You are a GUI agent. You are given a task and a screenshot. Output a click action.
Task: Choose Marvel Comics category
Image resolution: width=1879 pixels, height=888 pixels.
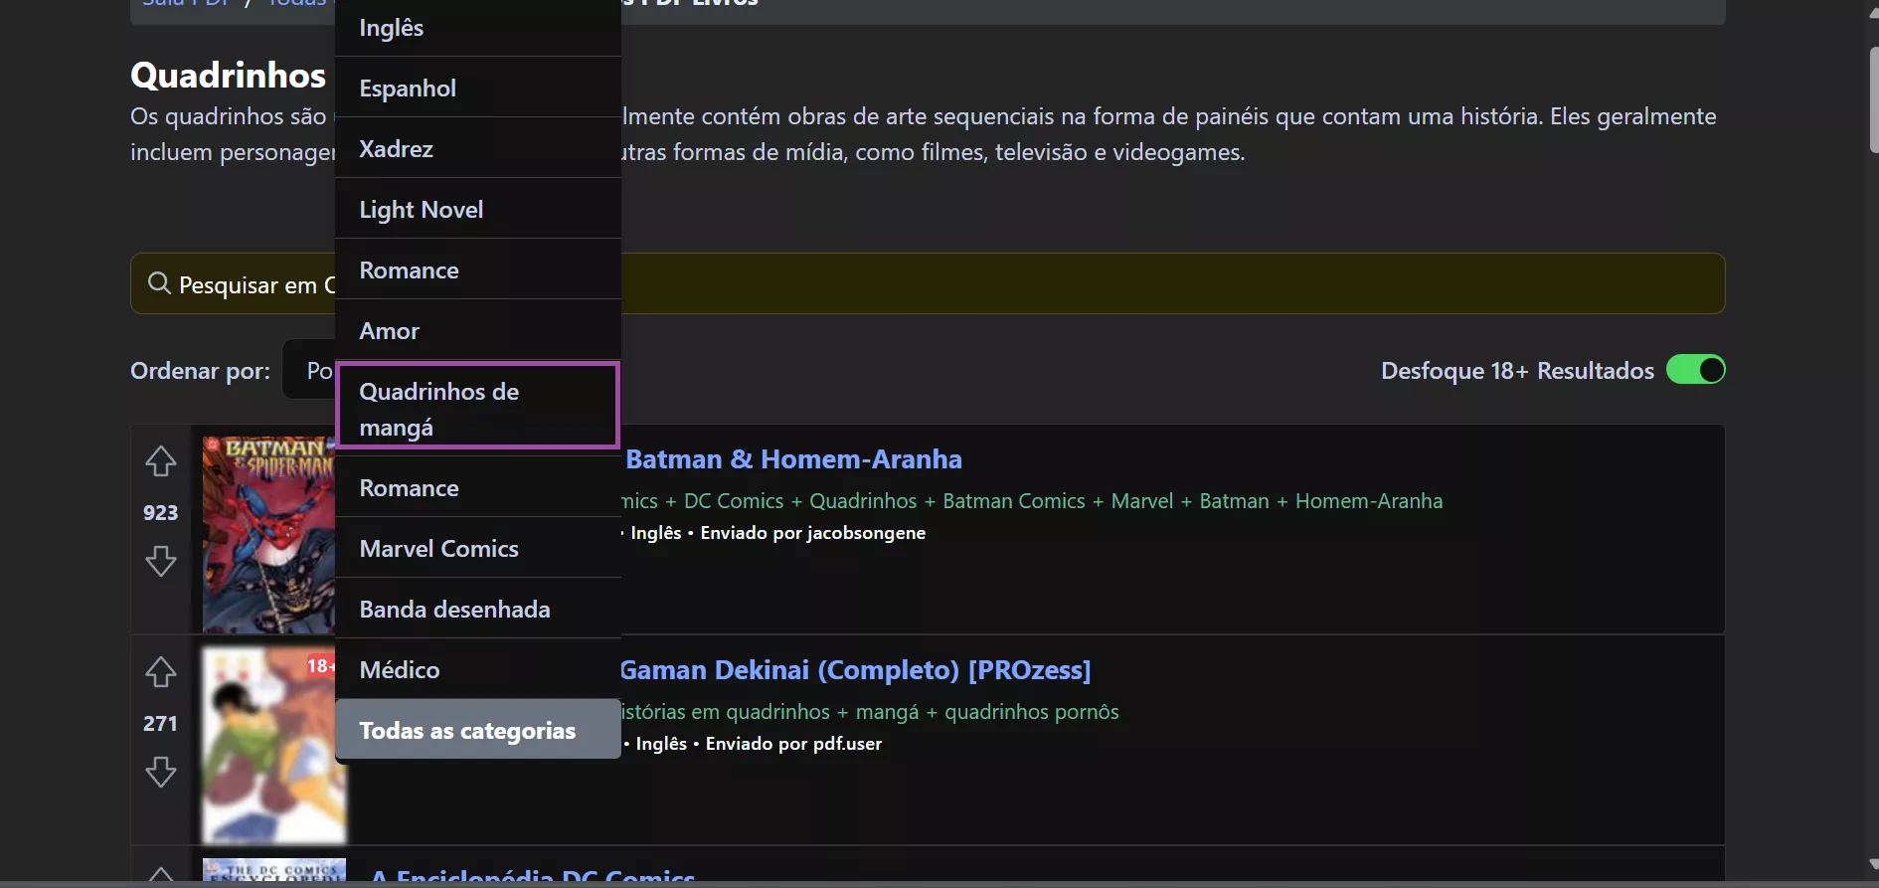pyautogui.click(x=478, y=548)
